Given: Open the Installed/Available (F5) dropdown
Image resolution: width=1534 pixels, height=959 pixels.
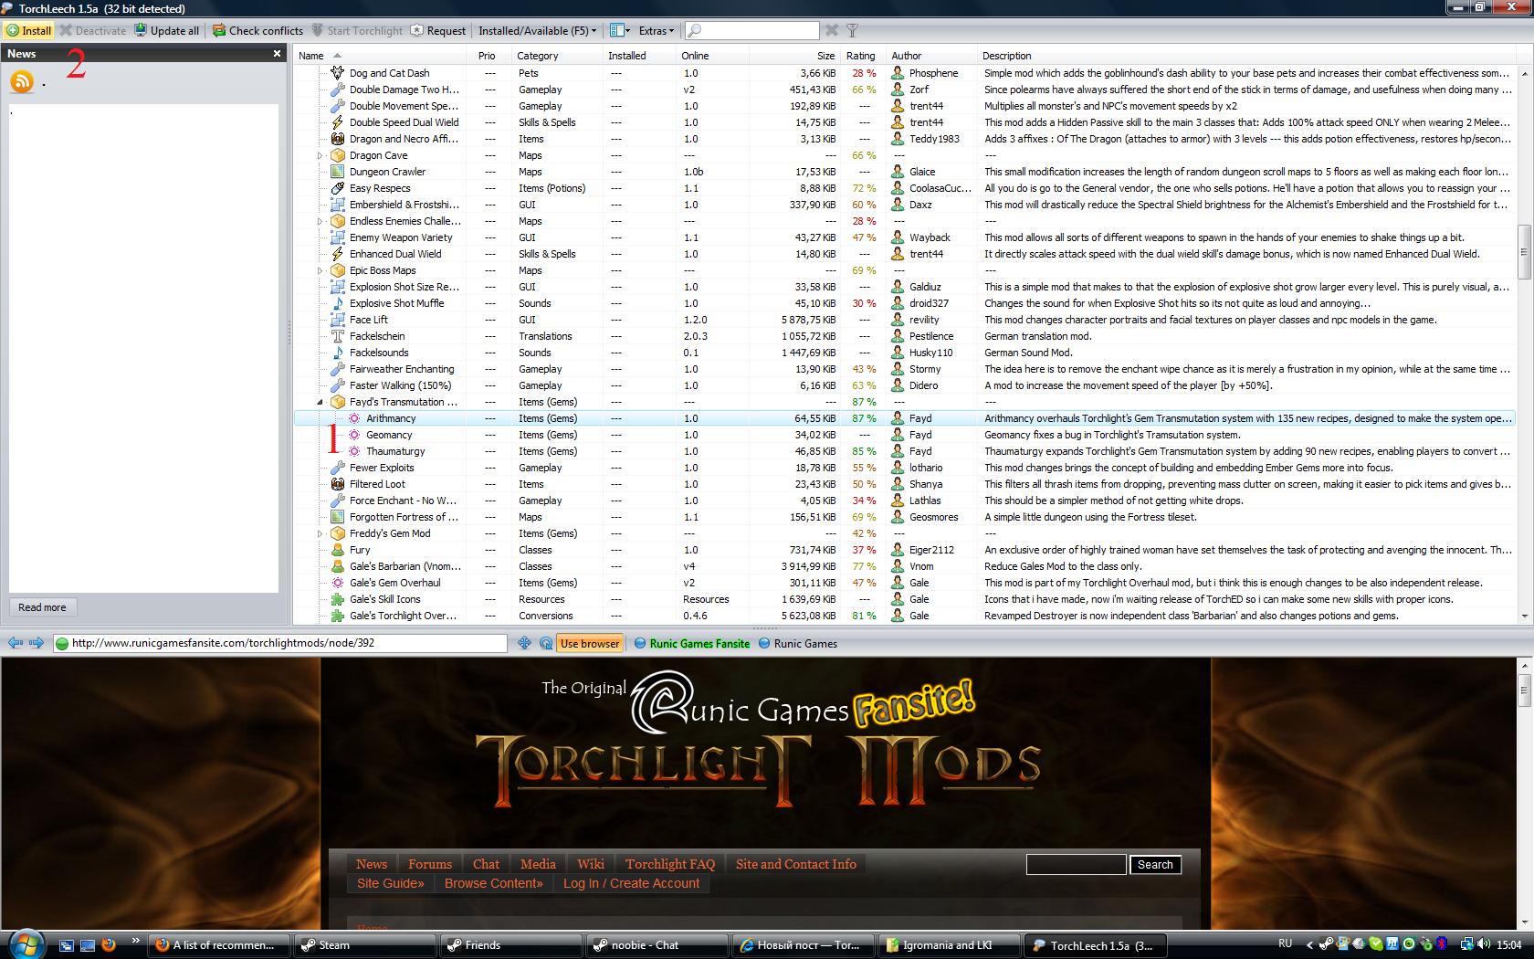Looking at the screenshot, I should click(x=537, y=30).
